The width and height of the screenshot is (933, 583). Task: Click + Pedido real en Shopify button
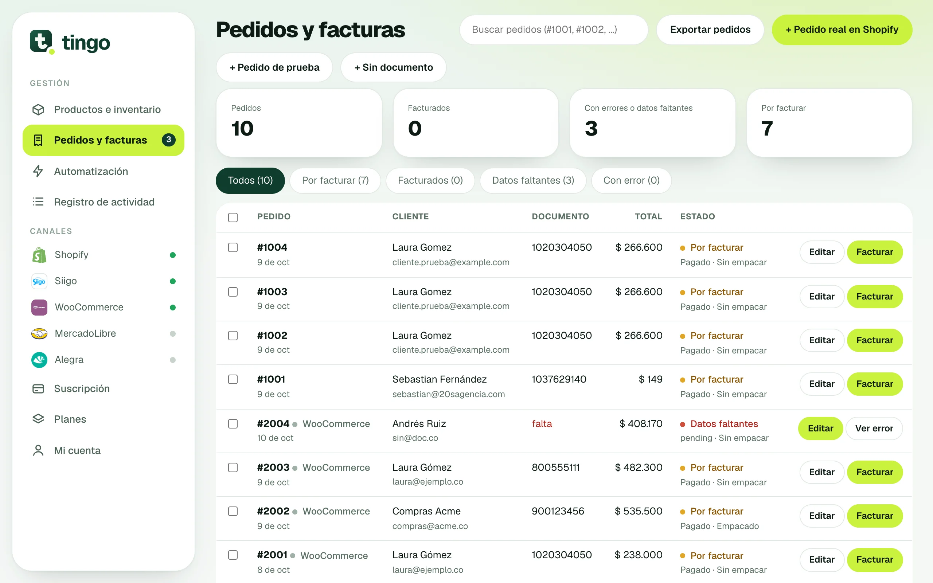(842, 30)
